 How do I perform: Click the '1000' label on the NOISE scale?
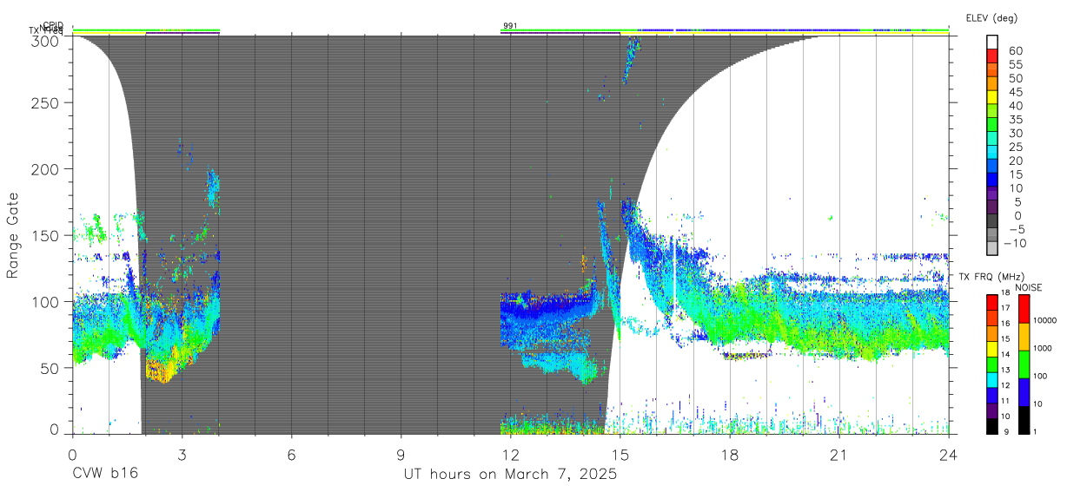pos(1044,348)
